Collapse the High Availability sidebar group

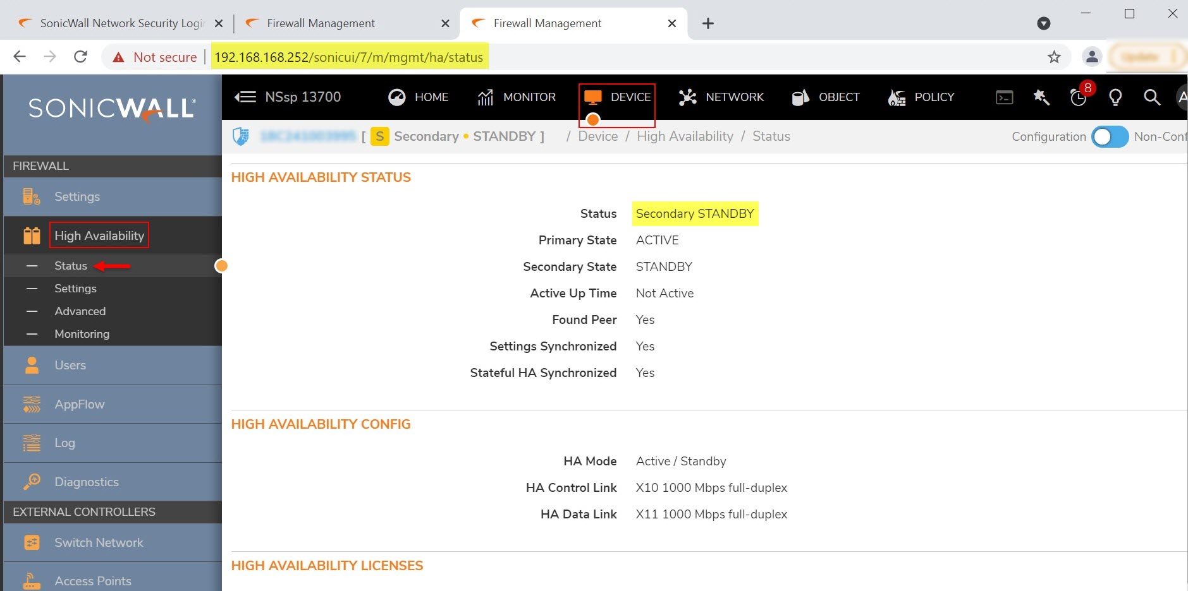[x=99, y=236]
